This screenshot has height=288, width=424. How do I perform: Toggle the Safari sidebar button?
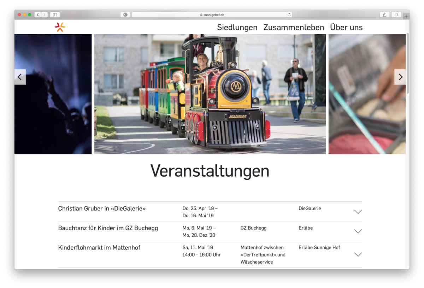pyautogui.click(x=55, y=14)
